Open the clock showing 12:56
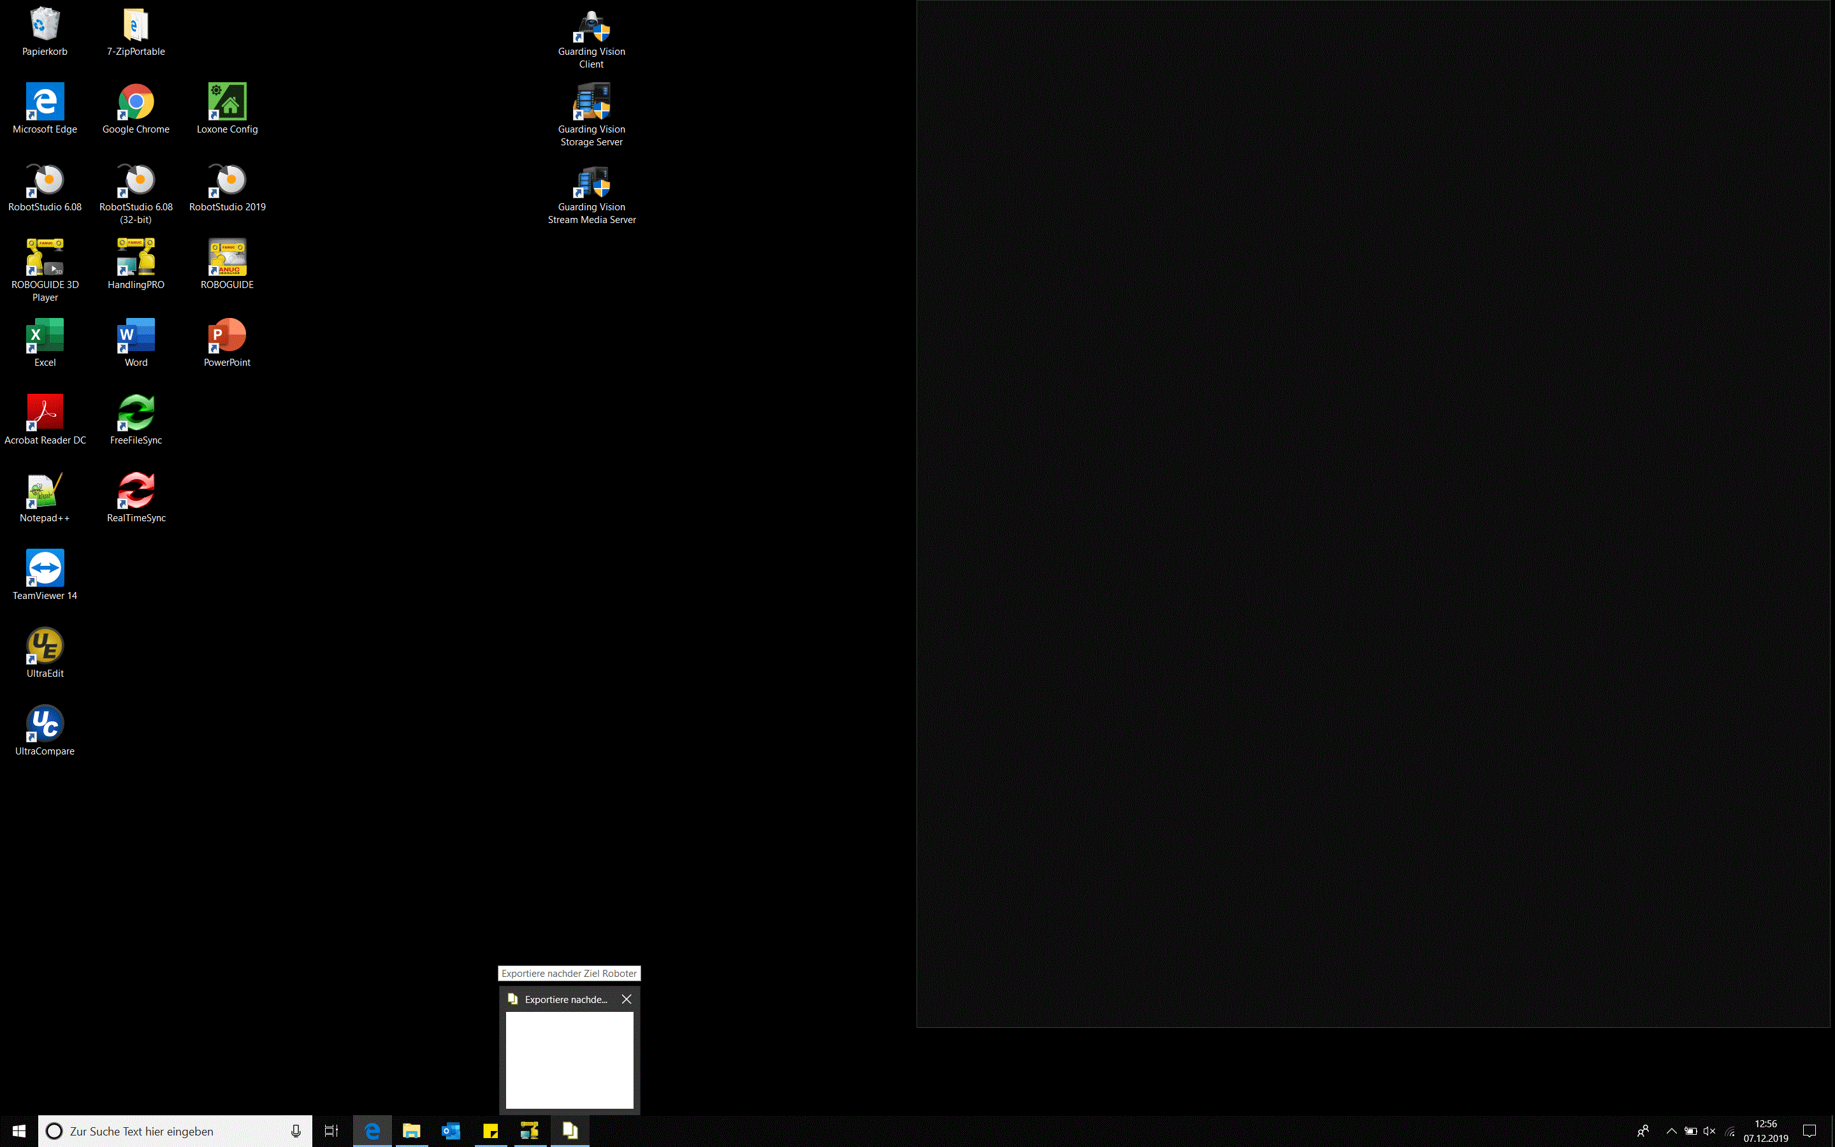 coord(1766,1131)
